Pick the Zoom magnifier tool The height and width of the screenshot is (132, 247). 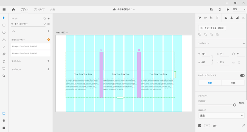pyautogui.click(x=4, y=76)
